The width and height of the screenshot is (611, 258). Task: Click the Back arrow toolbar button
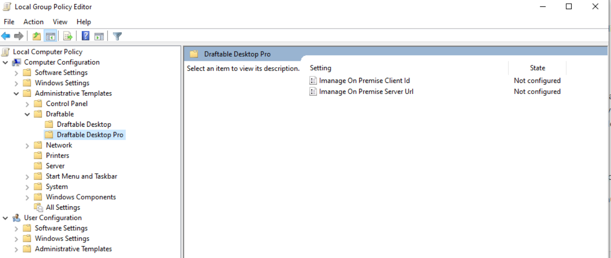(6, 36)
